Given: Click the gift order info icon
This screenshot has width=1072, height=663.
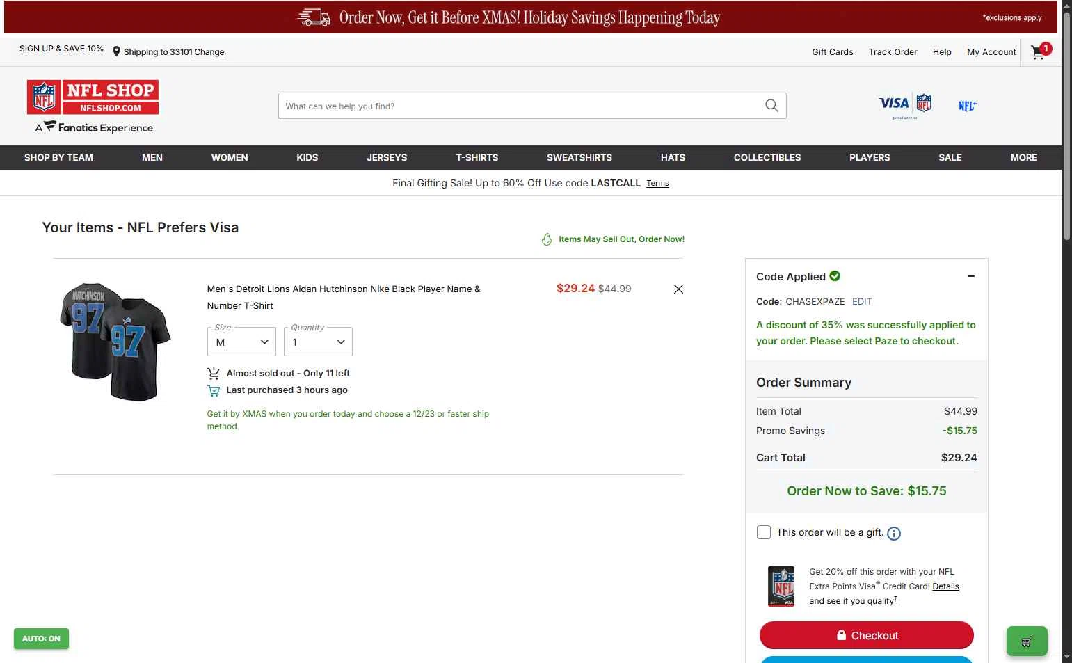Looking at the screenshot, I should (x=894, y=534).
